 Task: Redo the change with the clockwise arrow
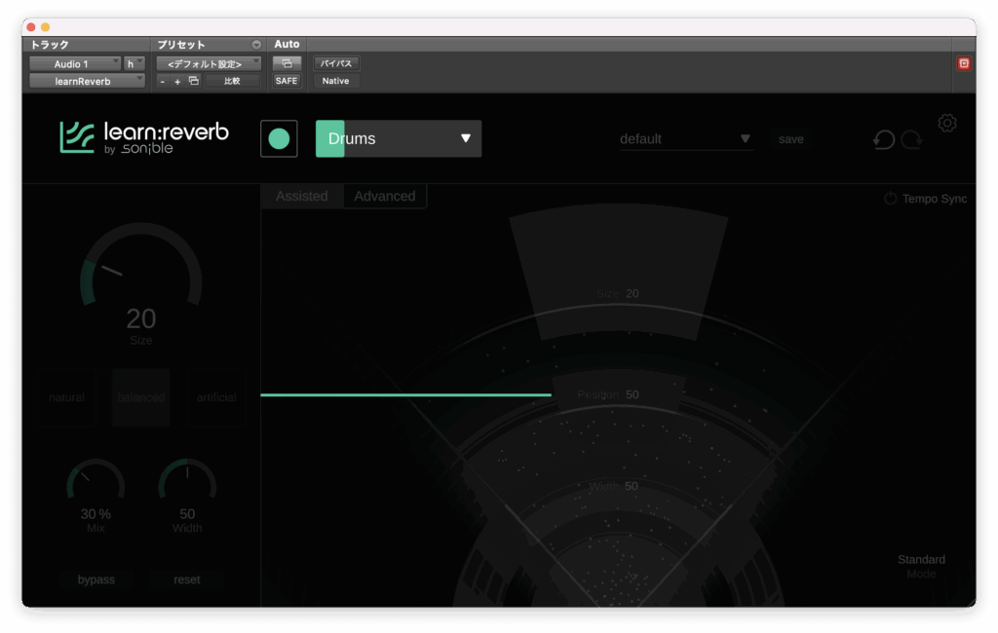911,139
